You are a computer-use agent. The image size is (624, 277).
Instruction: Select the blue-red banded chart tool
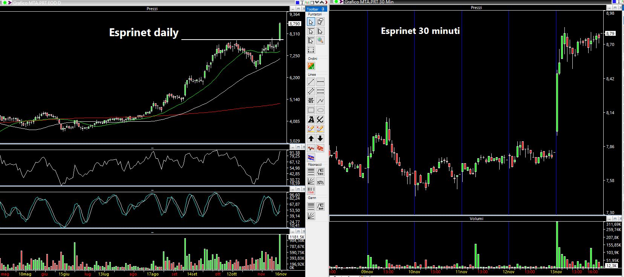click(311, 158)
